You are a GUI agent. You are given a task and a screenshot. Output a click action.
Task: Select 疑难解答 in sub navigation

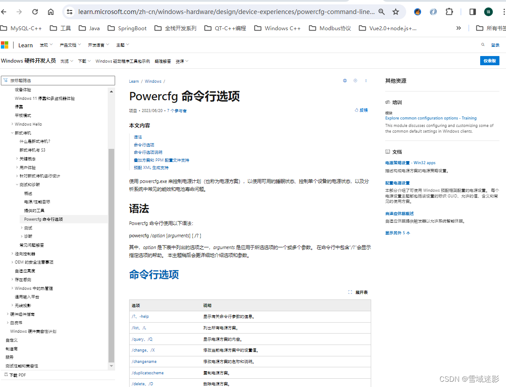point(163,61)
